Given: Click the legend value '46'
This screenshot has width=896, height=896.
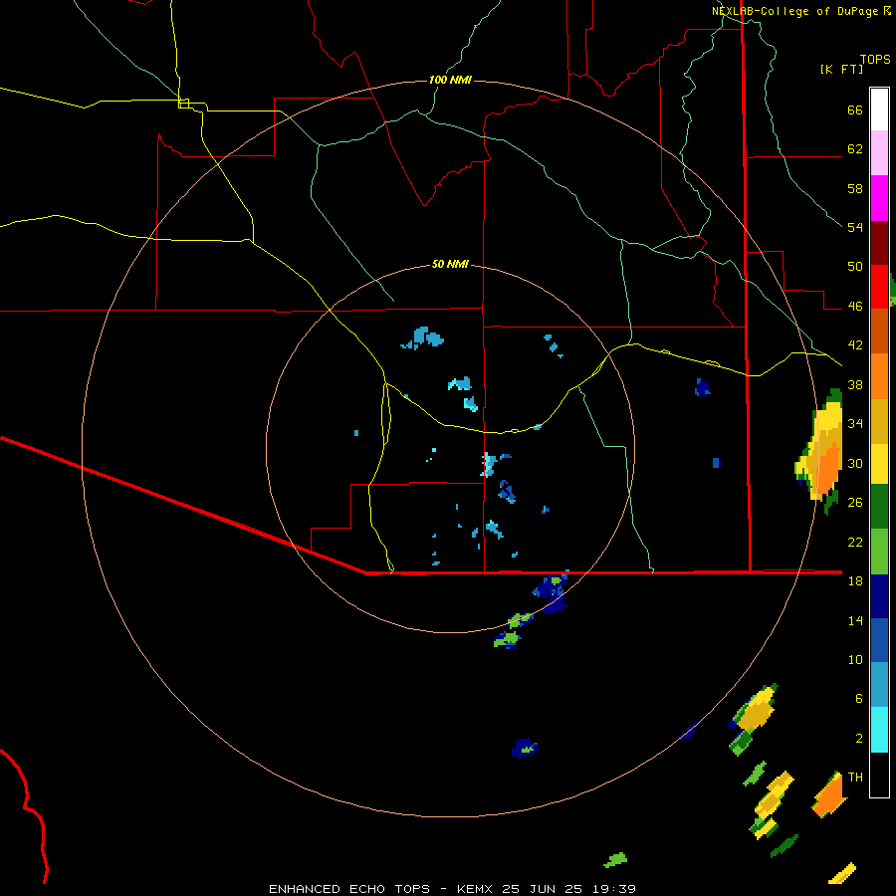Looking at the screenshot, I should tap(855, 307).
